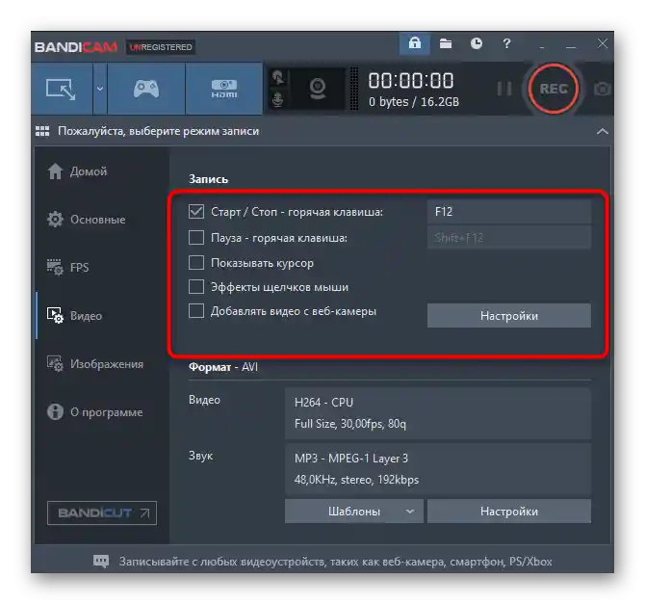
Task: Click the F12 hotkey field
Action: pyautogui.click(x=509, y=212)
